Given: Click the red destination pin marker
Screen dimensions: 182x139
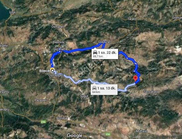Looking at the screenshot, I should point(135,78).
